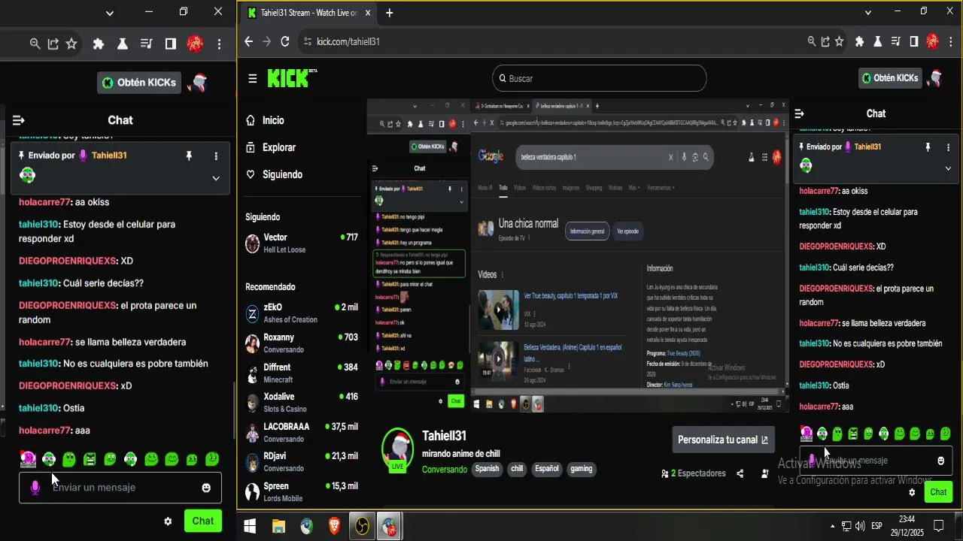Image resolution: width=963 pixels, height=541 pixels.
Task: Open a new browser tab
Action: (389, 13)
